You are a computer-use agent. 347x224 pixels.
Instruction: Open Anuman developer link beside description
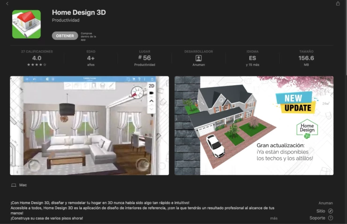[x=325, y=203]
